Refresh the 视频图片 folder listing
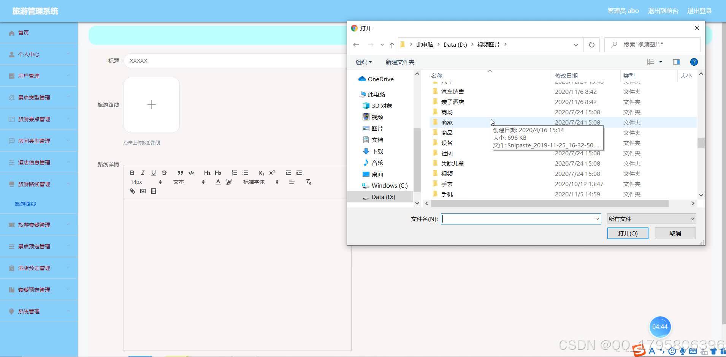 tap(591, 45)
